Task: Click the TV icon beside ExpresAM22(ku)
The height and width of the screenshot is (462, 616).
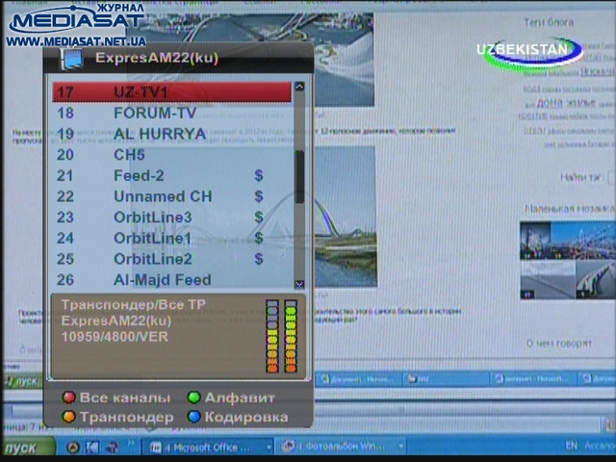Action: point(72,59)
